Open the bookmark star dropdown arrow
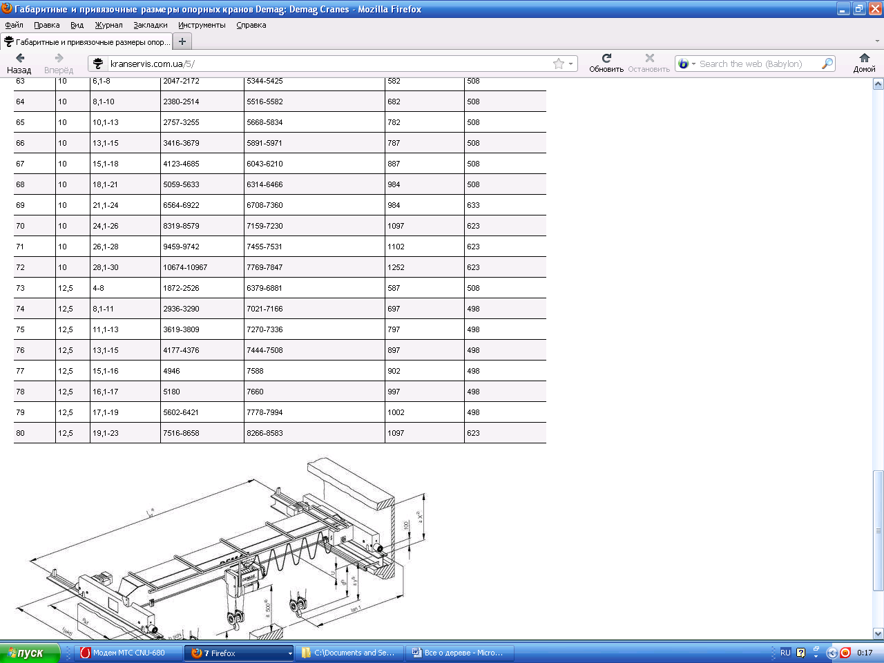This screenshot has width=884, height=663. [x=570, y=64]
